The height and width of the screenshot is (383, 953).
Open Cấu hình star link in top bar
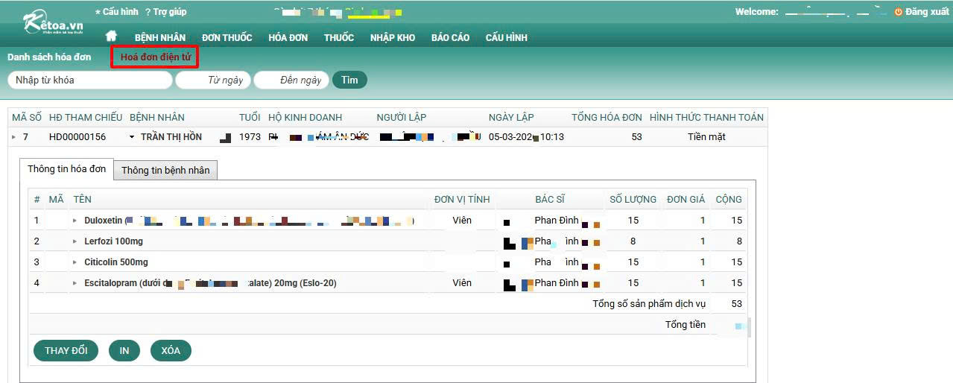(x=118, y=12)
